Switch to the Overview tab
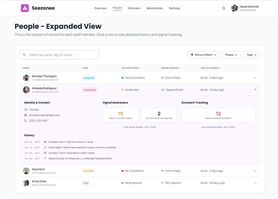The width and height of the screenshot is (278, 199). pyautogui.click(x=100, y=8)
